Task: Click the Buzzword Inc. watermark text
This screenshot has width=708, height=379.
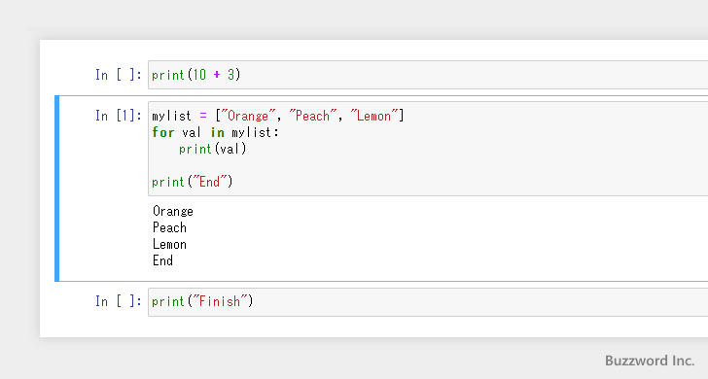Action: [650, 361]
